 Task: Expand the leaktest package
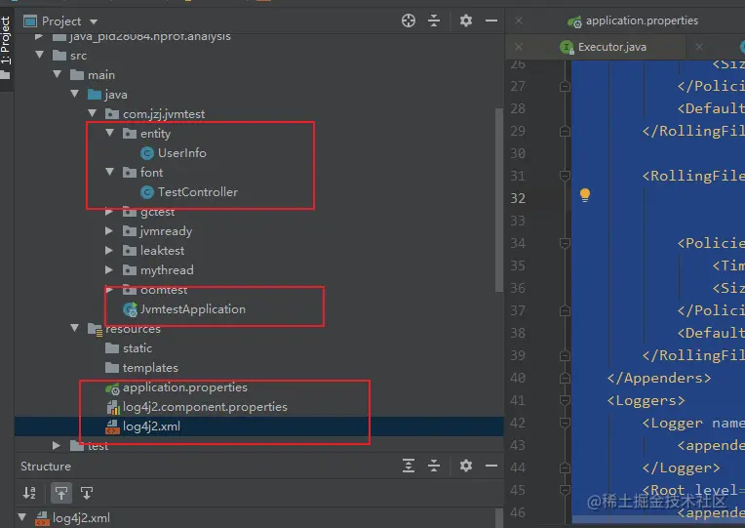coord(109,250)
